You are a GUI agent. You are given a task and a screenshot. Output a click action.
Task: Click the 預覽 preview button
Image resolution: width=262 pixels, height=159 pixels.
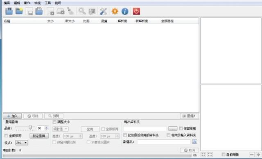(x=54, y=116)
